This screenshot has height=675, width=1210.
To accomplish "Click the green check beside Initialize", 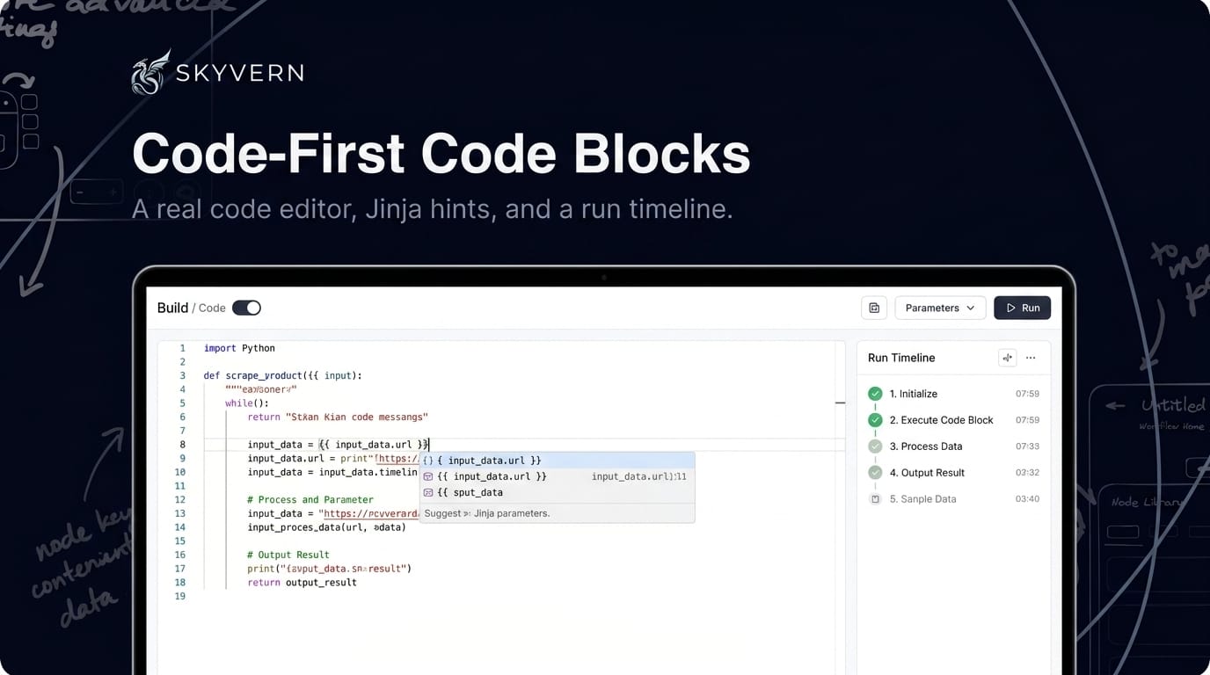I will [875, 394].
